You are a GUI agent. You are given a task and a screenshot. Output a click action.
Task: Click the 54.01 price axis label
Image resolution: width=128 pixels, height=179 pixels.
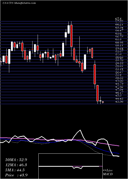point(119,66)
